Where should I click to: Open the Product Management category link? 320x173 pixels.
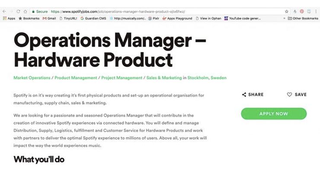(x=76, y=78)
